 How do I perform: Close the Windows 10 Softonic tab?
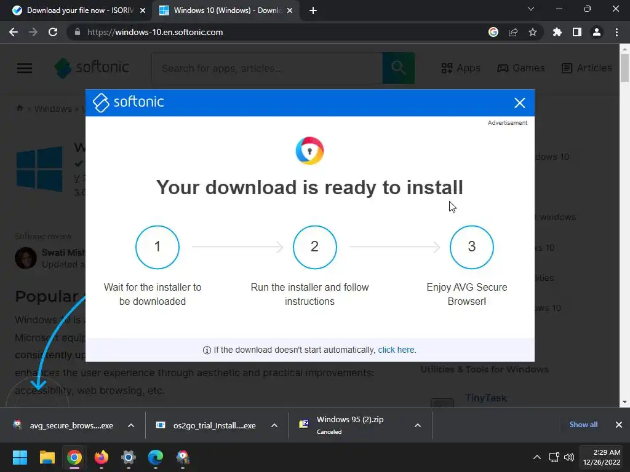290,10
